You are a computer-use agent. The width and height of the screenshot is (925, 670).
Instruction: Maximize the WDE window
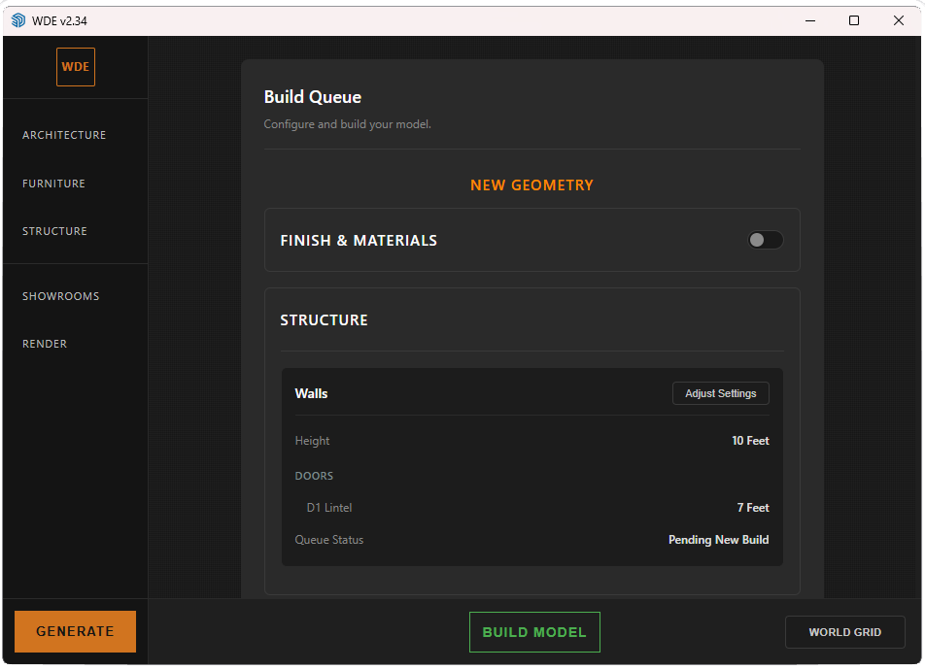pyautogui.click(x=854, y=20)
